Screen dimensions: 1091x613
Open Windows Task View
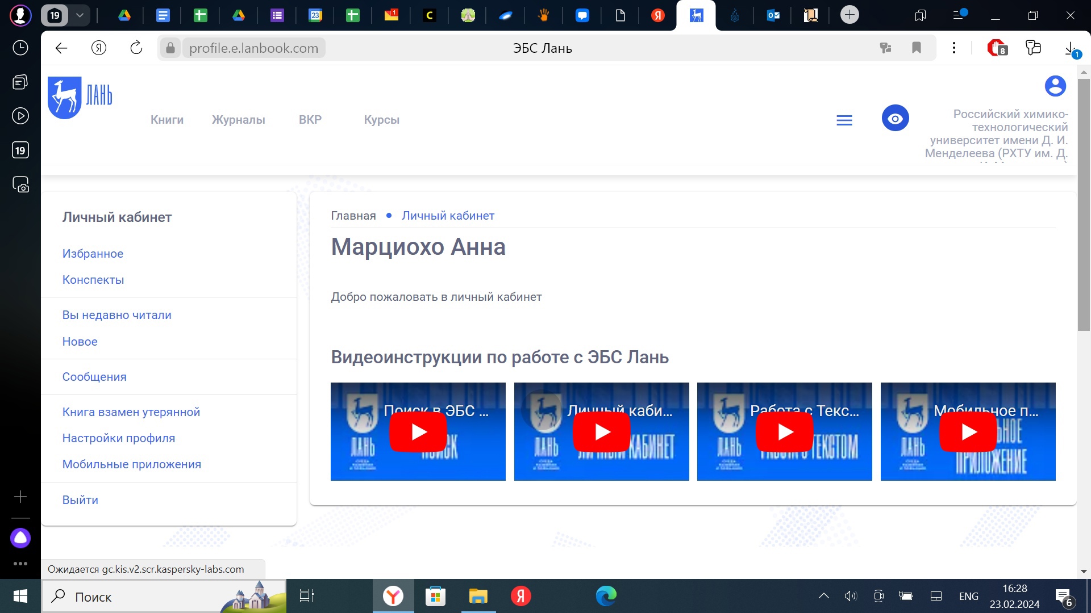[x=307, y=596]
